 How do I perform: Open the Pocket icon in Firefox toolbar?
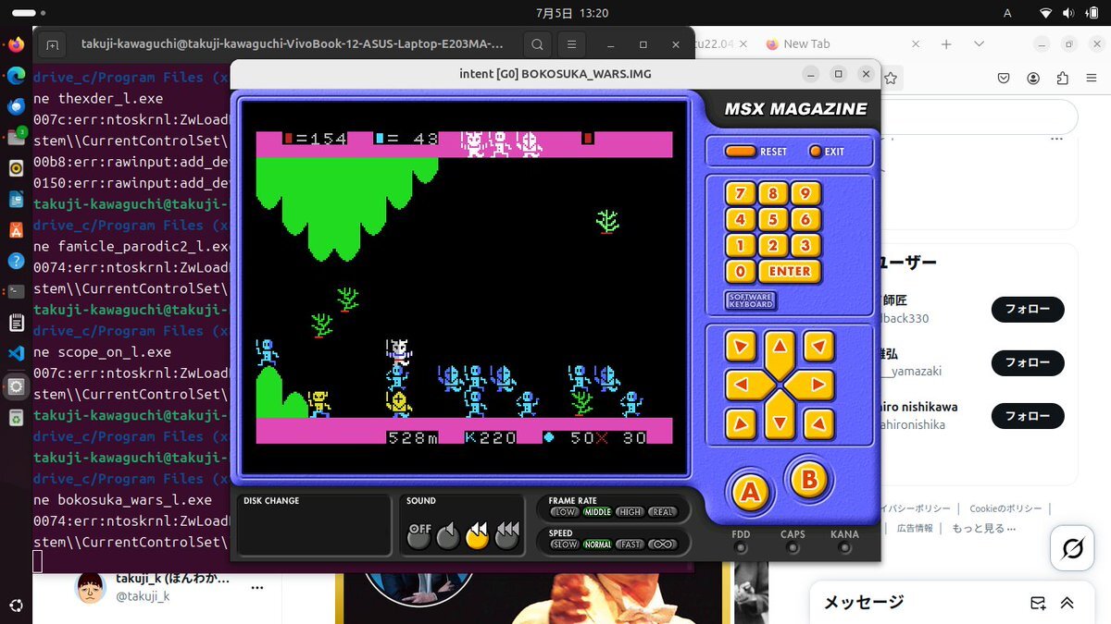[1003, 79]
